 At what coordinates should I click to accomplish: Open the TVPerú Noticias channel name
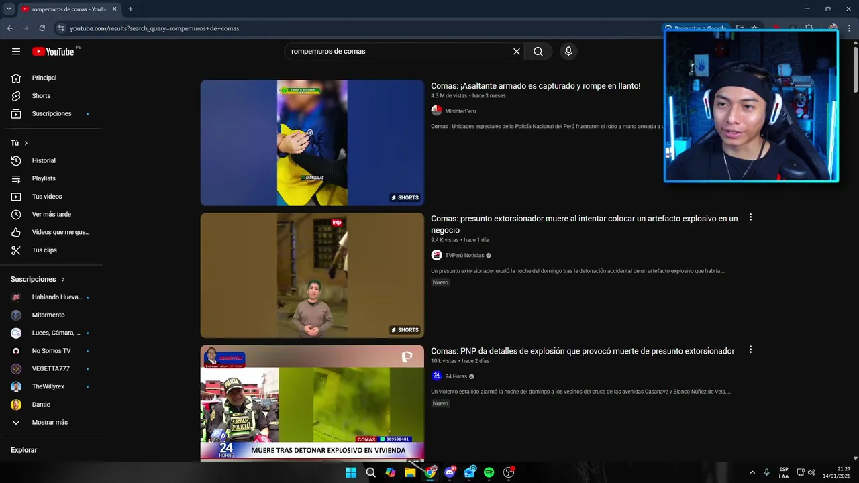coord(464,256)
